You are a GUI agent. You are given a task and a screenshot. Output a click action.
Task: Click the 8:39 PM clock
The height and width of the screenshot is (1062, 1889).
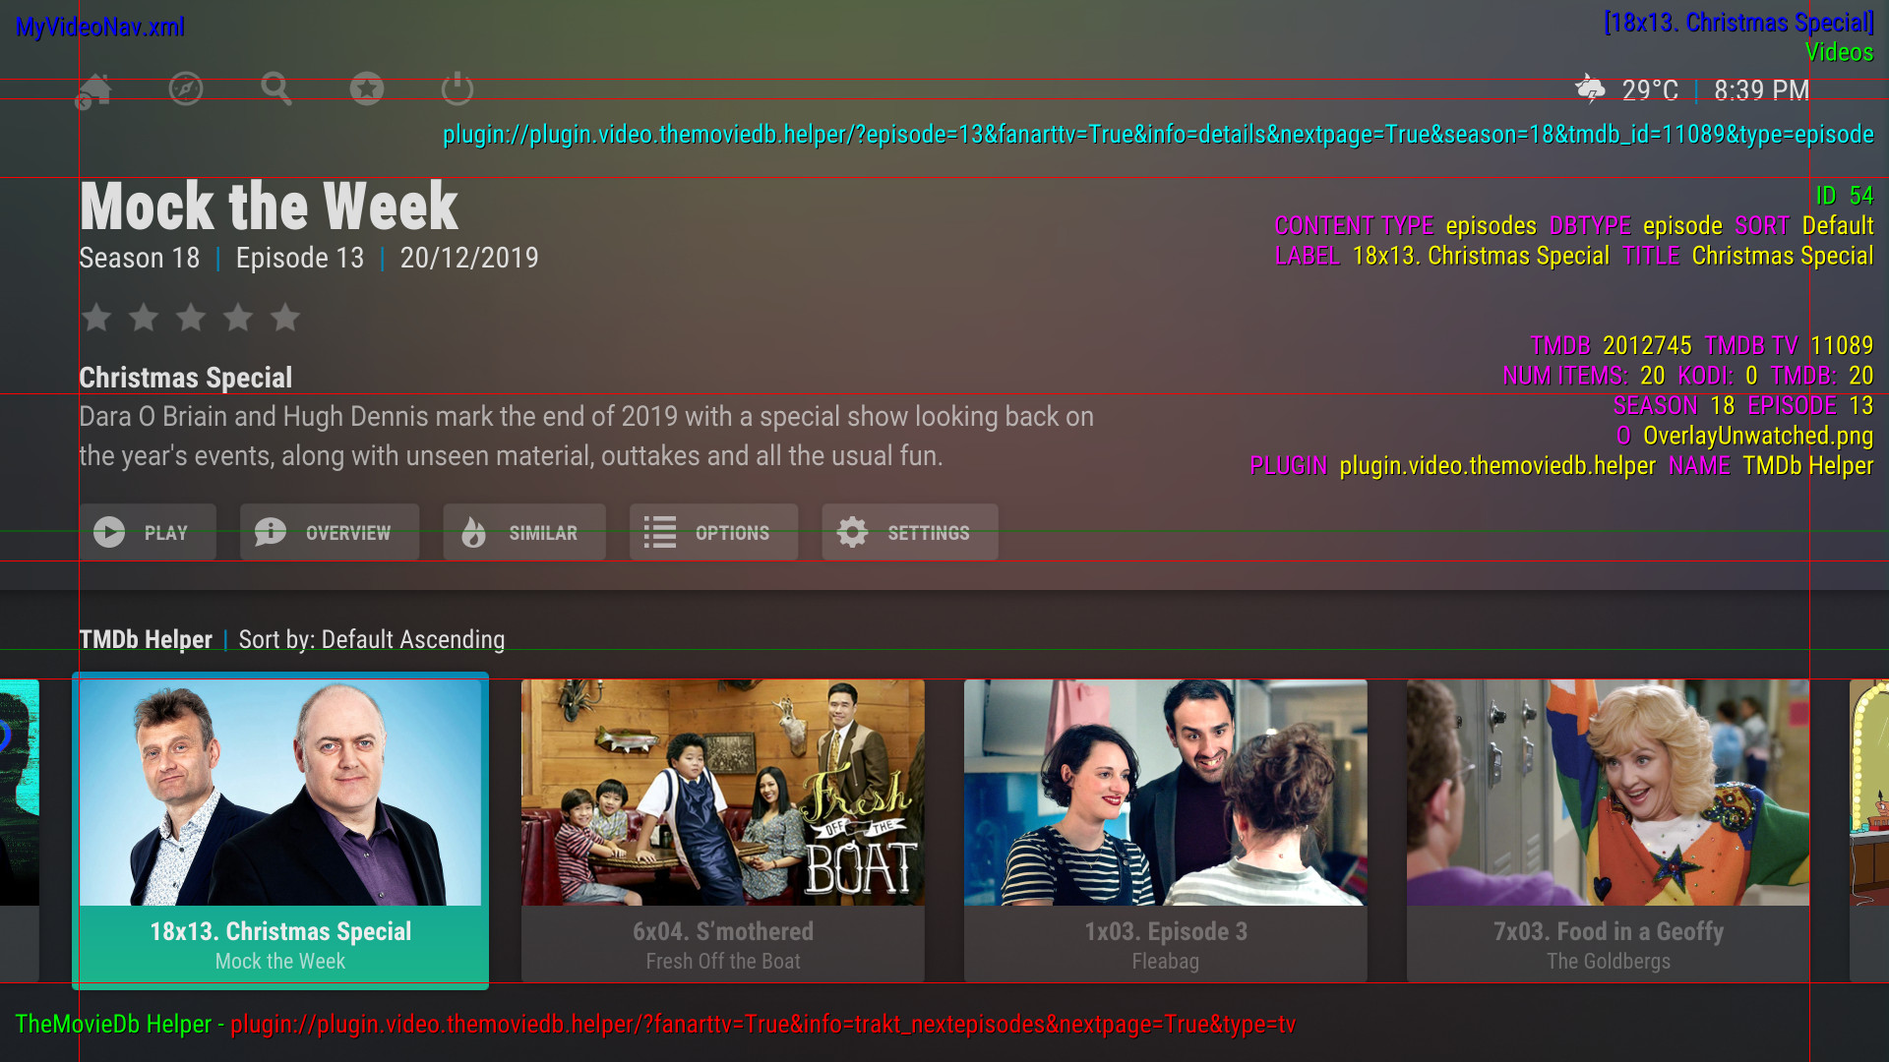tap(1761, 90)
